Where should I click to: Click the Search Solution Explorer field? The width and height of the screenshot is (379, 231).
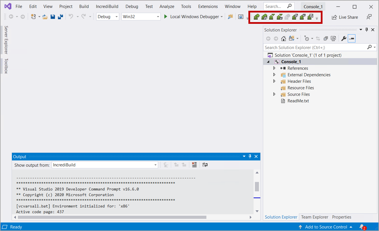point(315,47)
